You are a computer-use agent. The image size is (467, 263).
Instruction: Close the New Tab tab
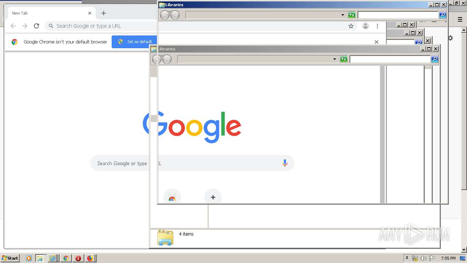point(90,13)
